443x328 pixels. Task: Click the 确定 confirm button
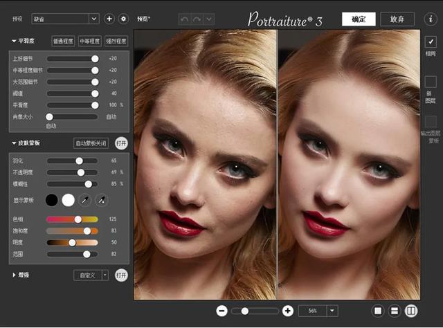tap(359, 19)
